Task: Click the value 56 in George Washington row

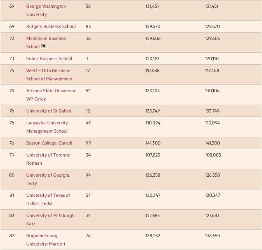Action: [88, 6]
